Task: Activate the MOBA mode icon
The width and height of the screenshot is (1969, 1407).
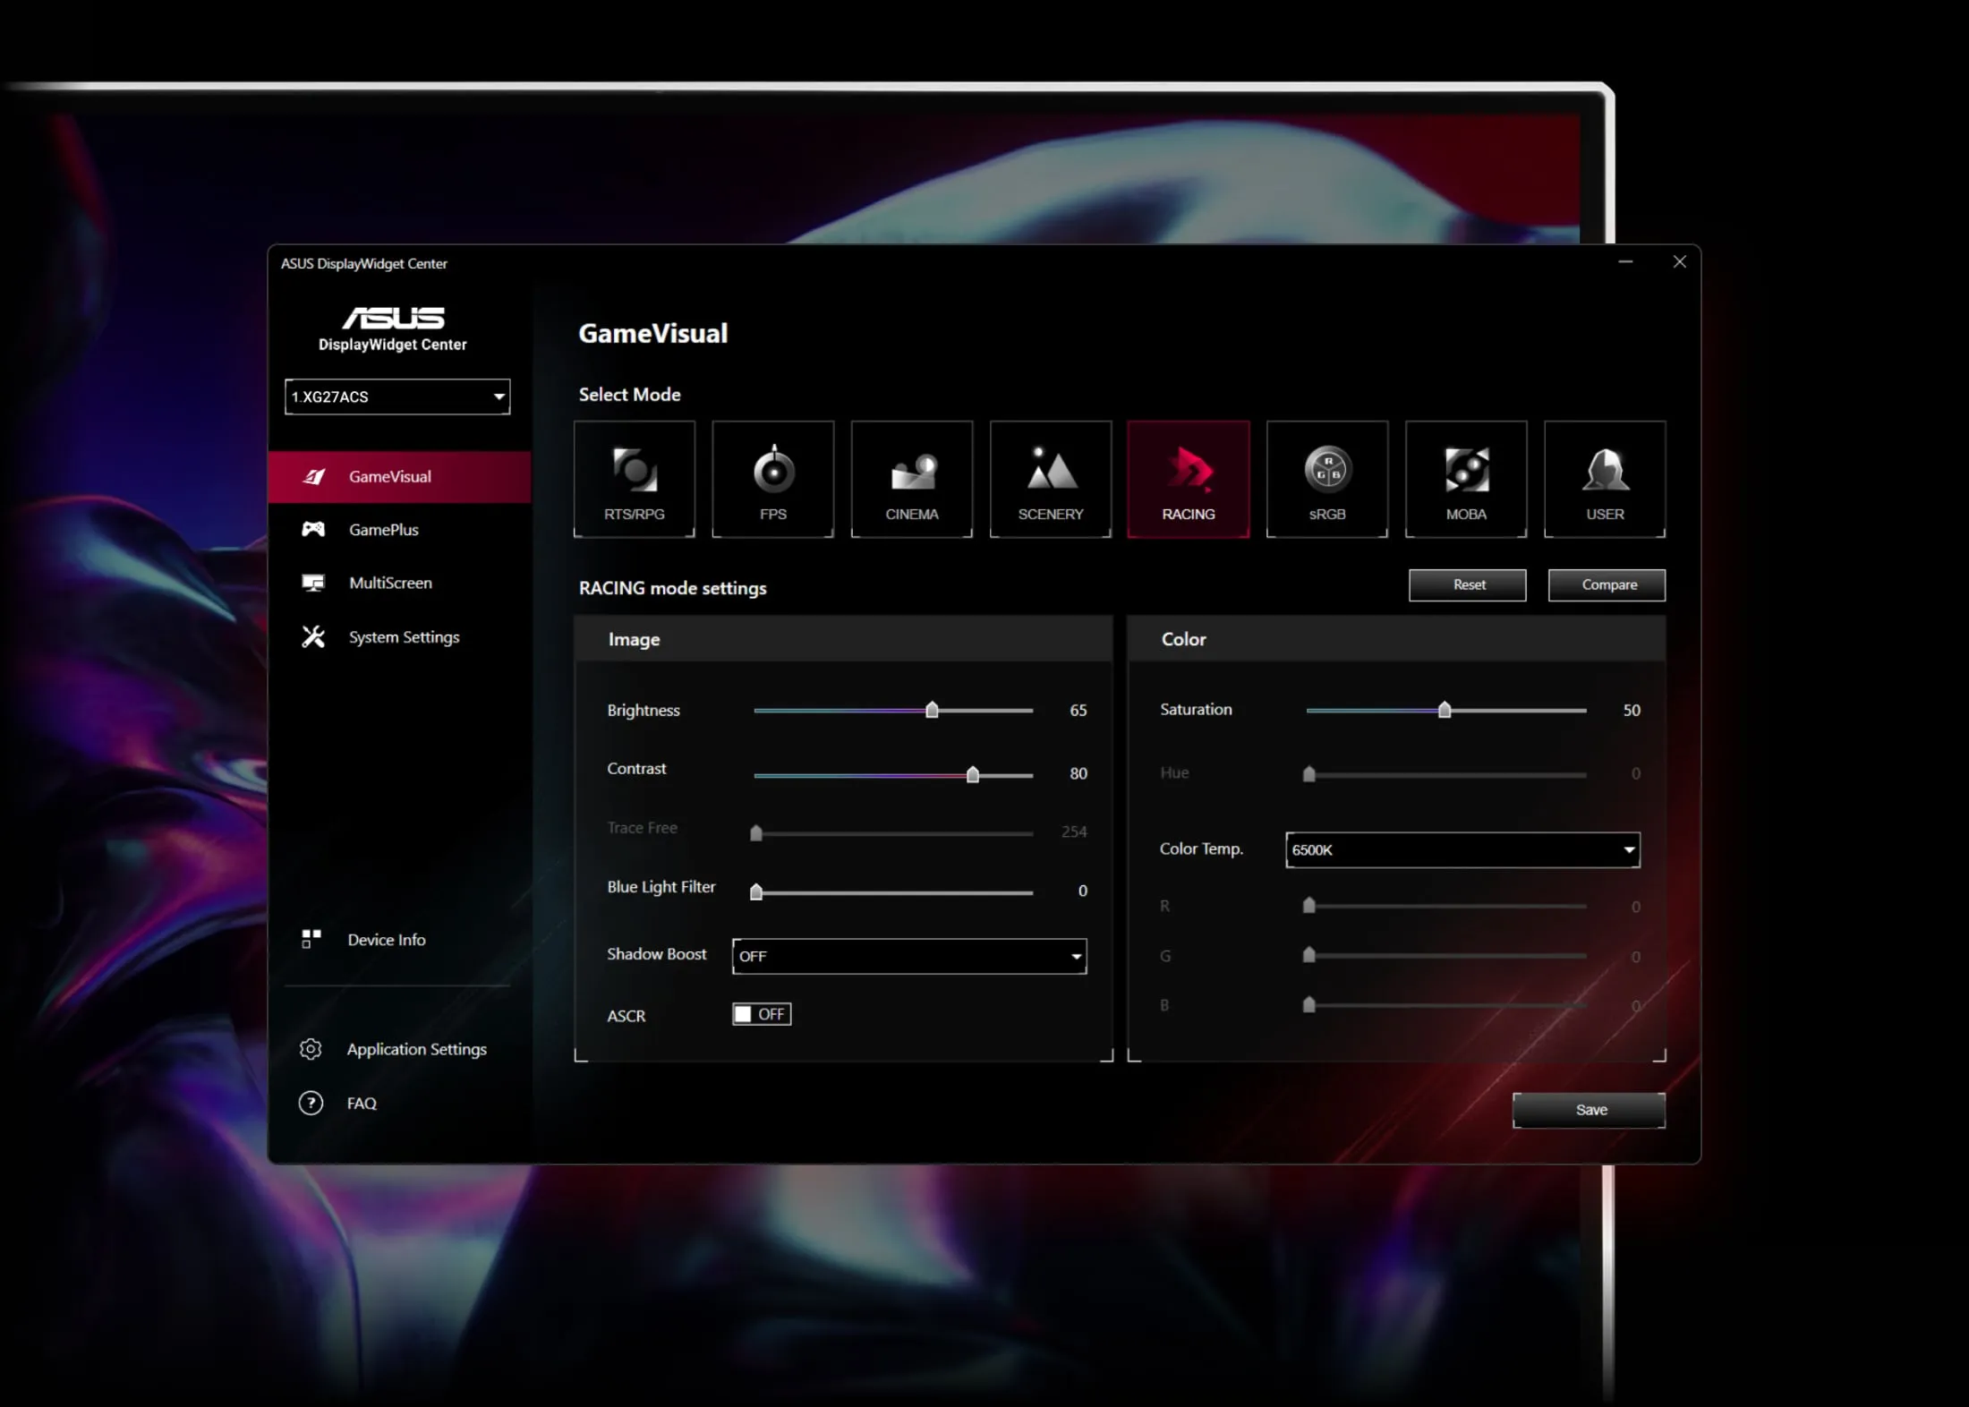Action: (1466, 479)
